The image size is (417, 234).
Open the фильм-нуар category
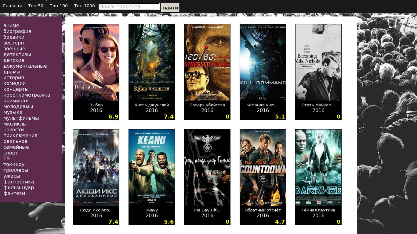[19, 188]
